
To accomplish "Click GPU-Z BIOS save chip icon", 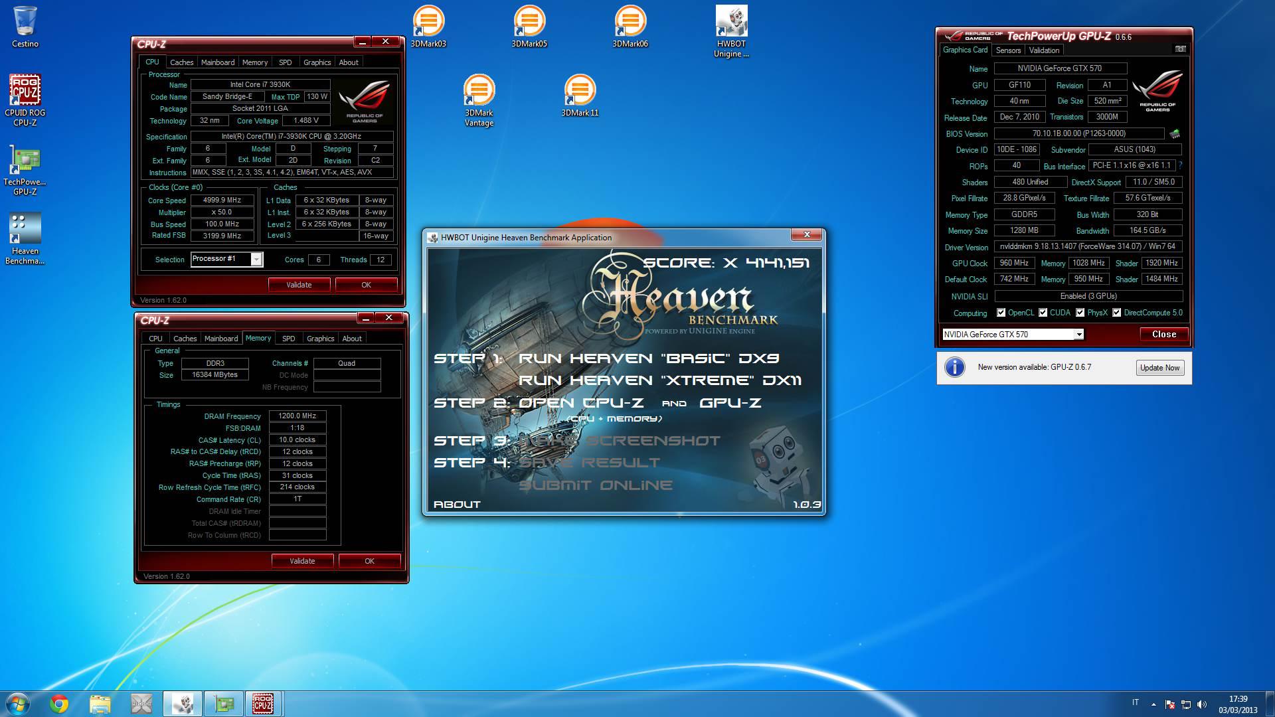I will pos(1175,133).
